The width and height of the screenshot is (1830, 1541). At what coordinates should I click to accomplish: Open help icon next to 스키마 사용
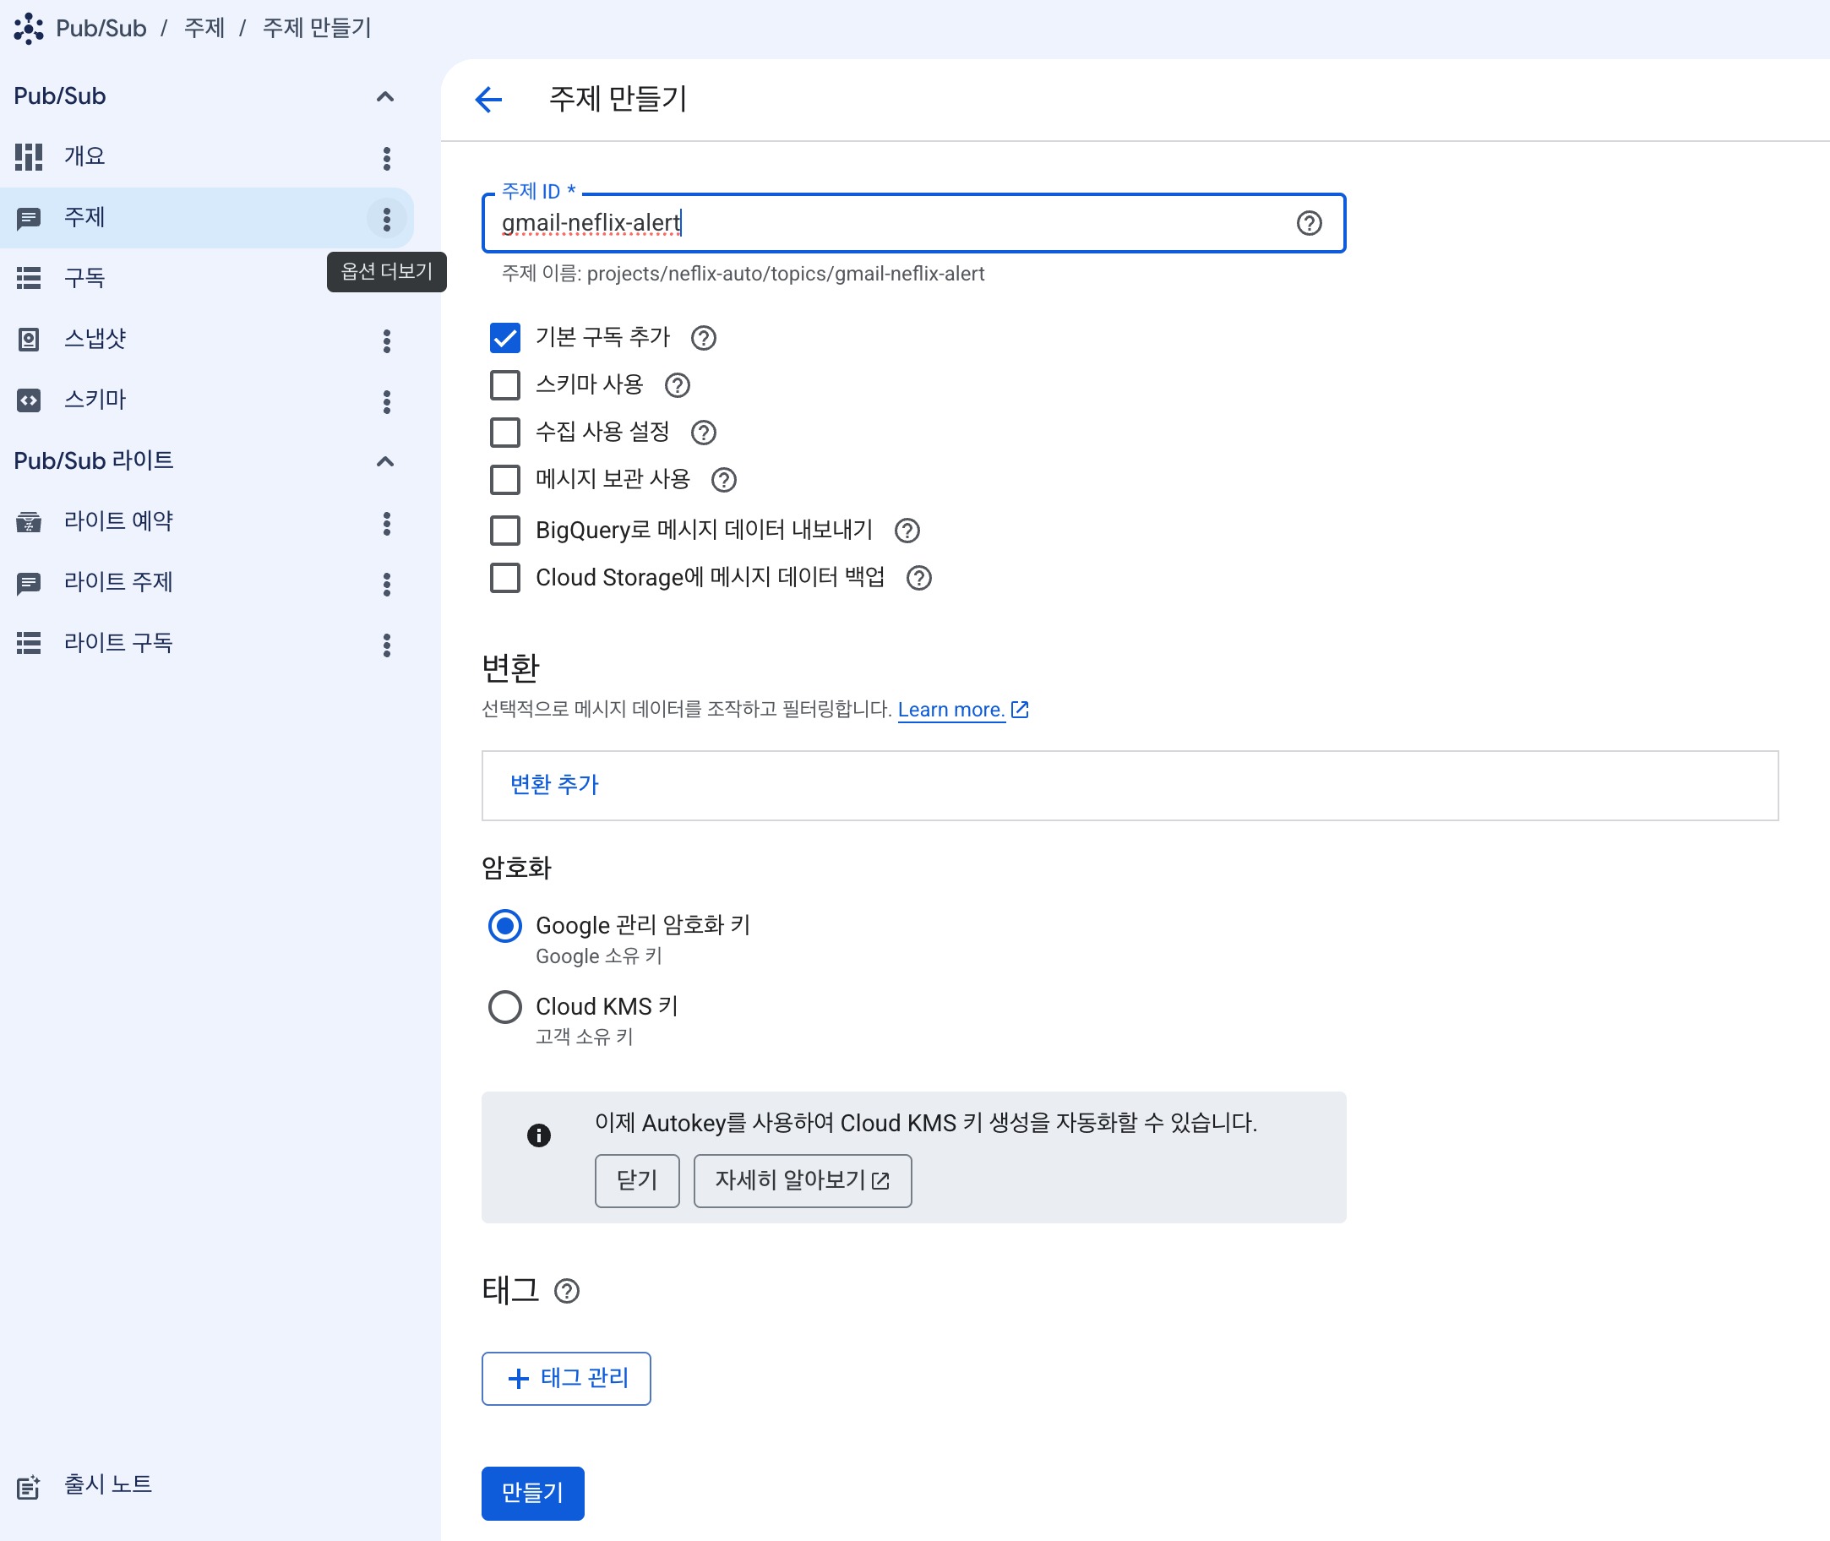pos(677,385)
